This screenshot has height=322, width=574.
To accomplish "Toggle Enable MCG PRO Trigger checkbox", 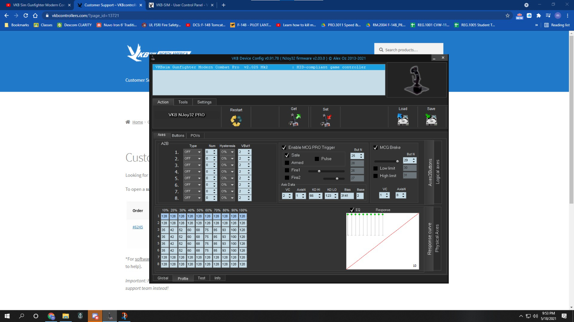I will pyautogui.click(x=284, y=147).
